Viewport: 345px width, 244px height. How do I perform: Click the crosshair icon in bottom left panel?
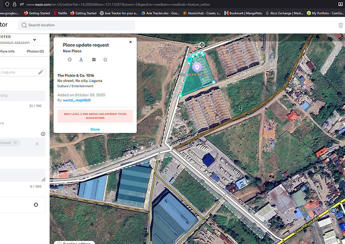point(36,205)
